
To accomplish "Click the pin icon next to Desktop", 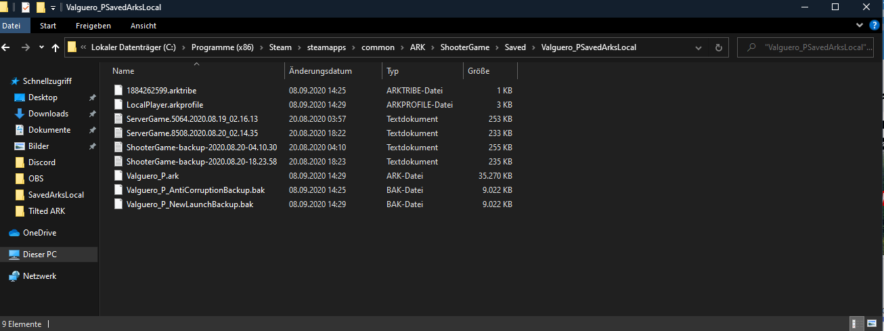I will (x=92, y=97).
